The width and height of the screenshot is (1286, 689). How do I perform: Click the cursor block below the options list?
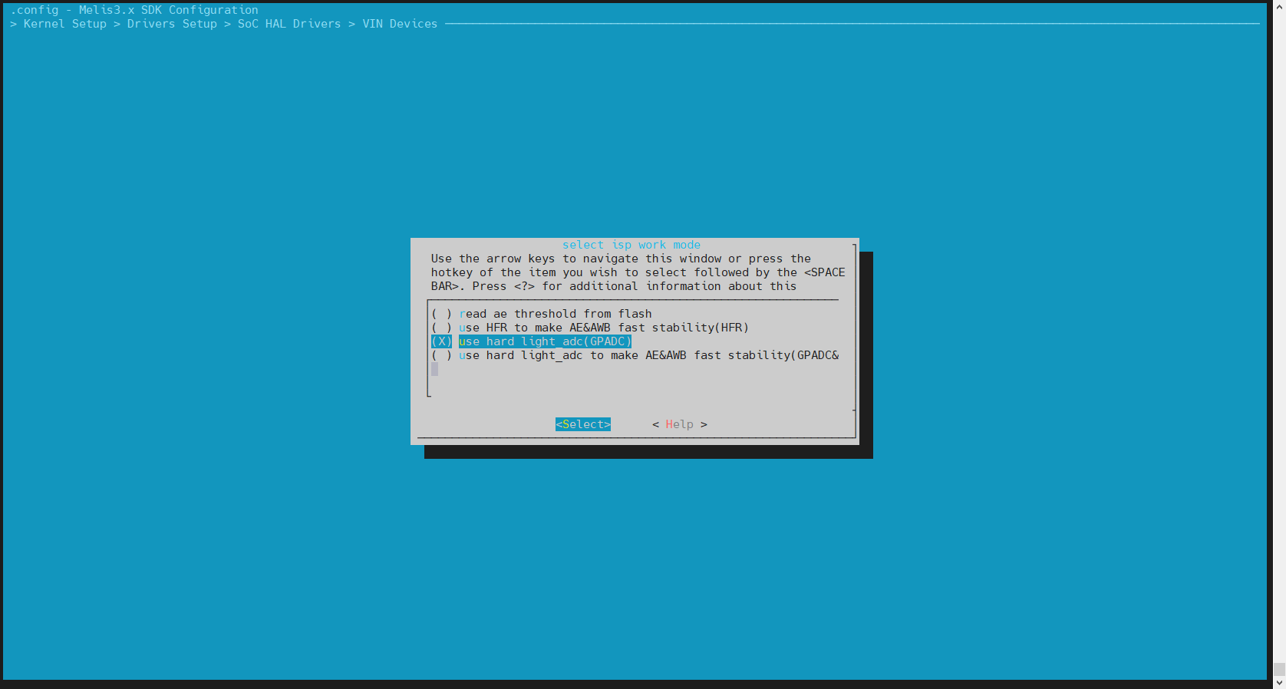tap(434, 369)
